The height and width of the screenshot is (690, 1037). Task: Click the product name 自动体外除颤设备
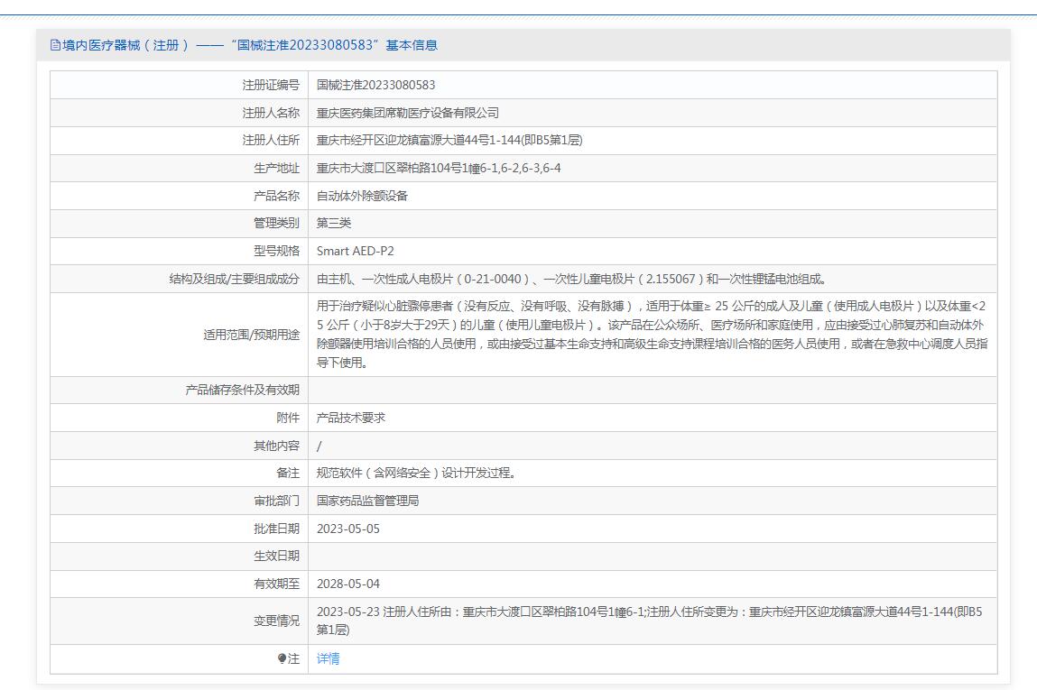point(362,196)
